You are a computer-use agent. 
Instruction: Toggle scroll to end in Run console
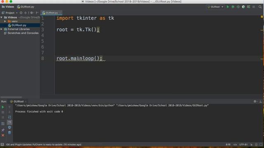(9, 123)
